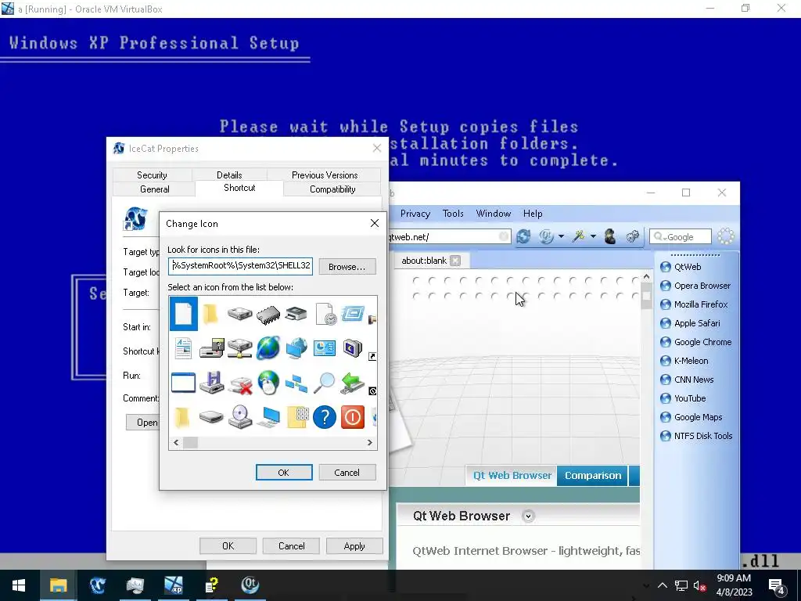Open File Explorer from taskbar

point(58,585)
